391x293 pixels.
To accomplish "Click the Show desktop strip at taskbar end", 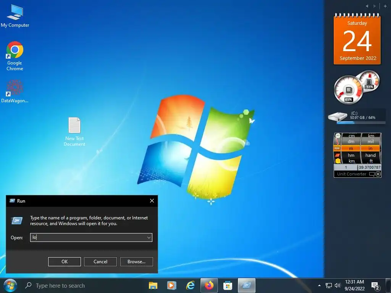I will pos(387,285).
